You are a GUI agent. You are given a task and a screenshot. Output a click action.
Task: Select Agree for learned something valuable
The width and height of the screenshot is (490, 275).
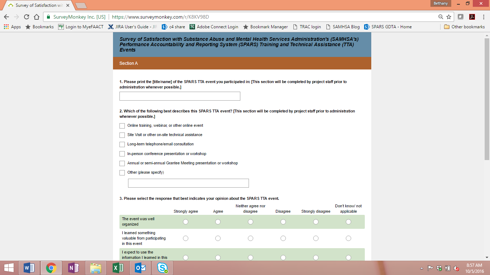tap(218, 238)
